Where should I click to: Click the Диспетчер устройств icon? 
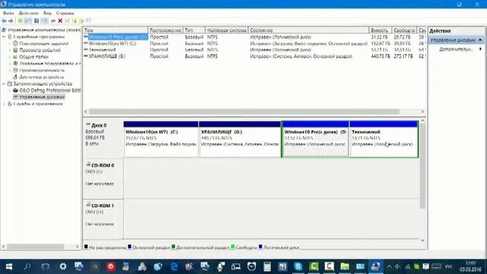coord(15,77)
